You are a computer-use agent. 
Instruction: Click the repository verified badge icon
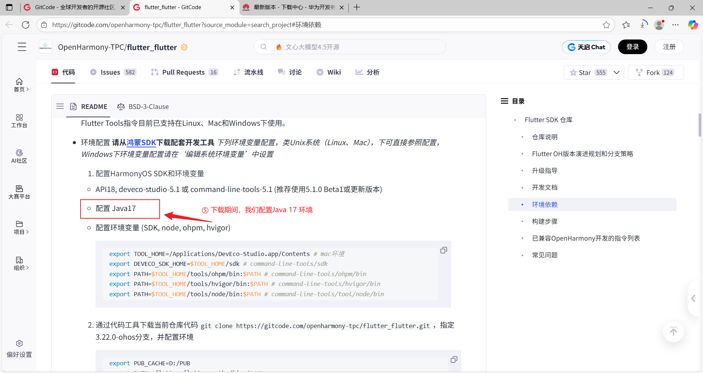(184, 47)
